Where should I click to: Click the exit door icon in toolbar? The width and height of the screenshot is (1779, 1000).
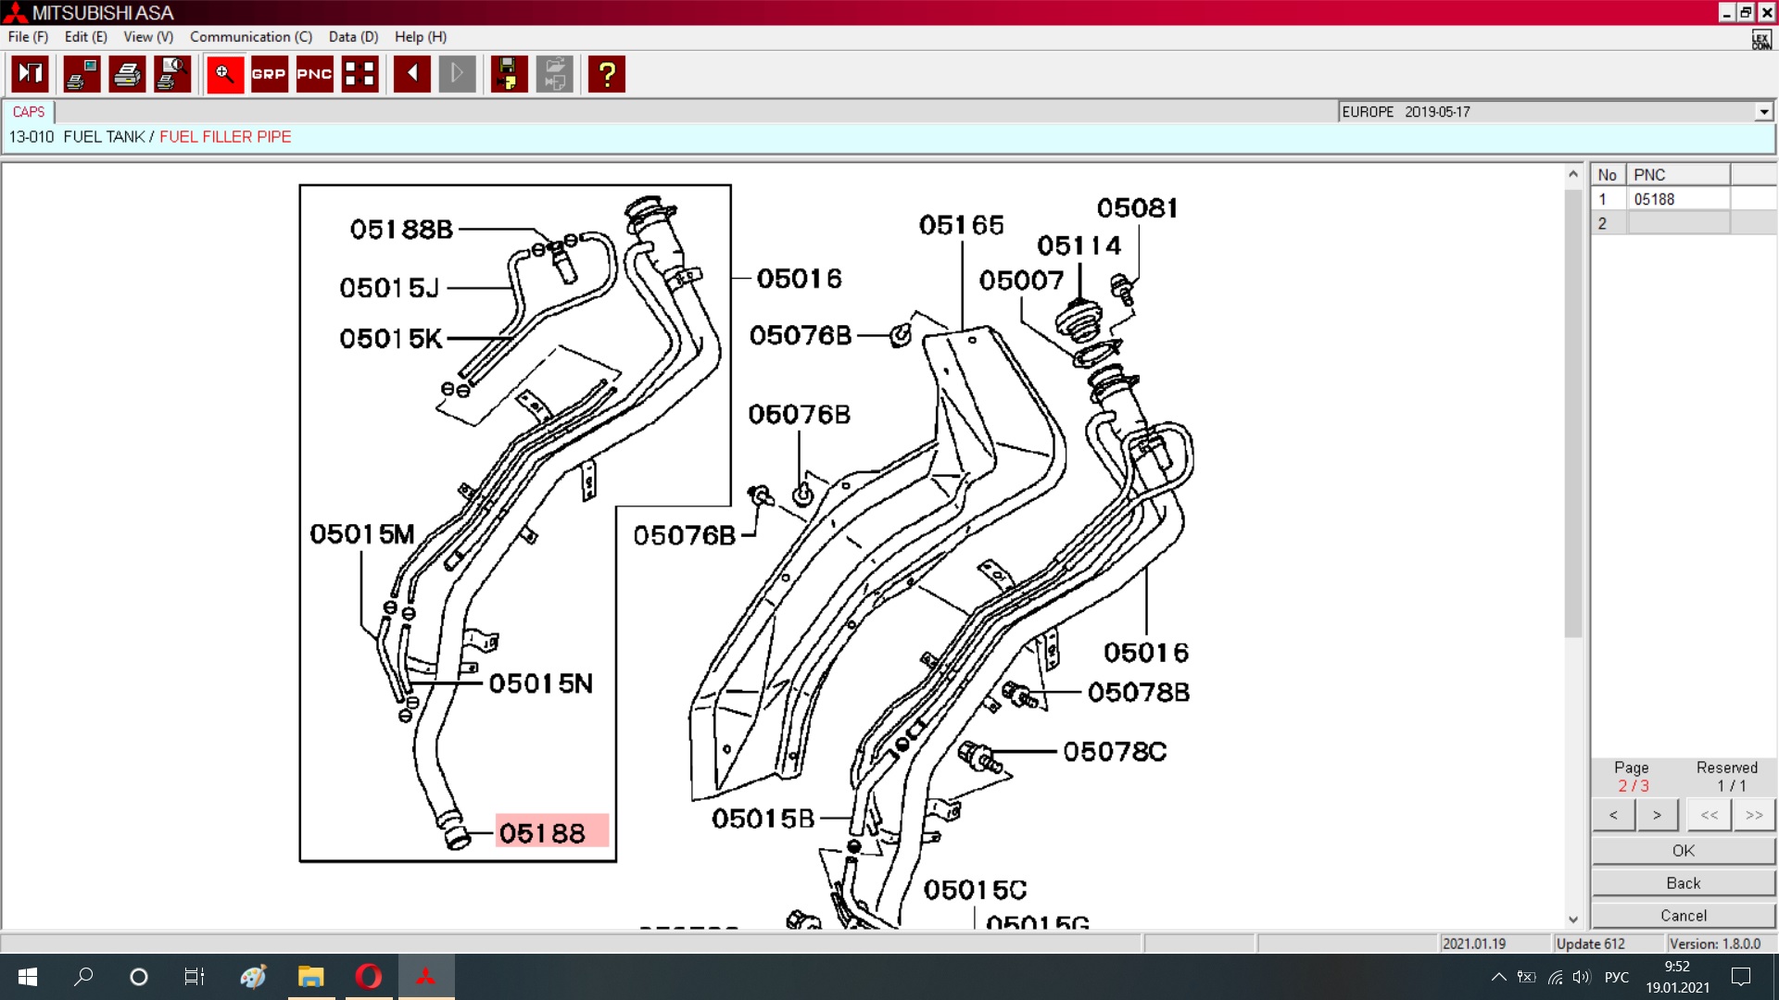[x=30, y=74]
